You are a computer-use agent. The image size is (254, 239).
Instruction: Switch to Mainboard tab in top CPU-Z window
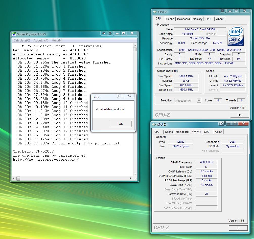tap(183, 19)
